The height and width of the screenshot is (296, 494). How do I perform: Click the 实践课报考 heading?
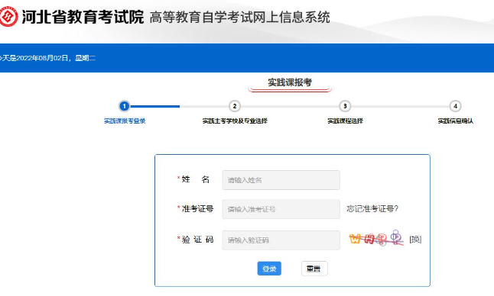[290, 82]
